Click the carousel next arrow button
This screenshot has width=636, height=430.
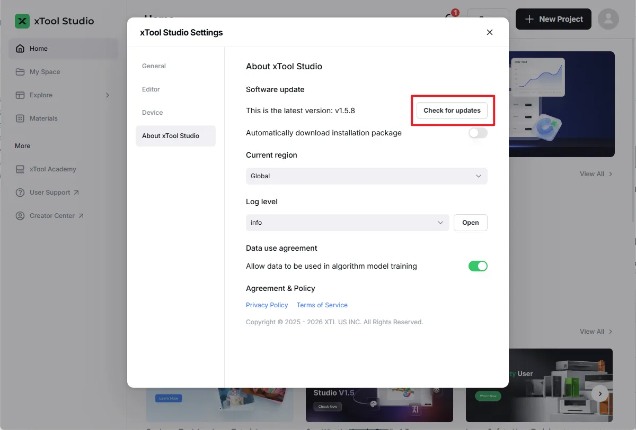pyautogui.click(x=600, y=394)
